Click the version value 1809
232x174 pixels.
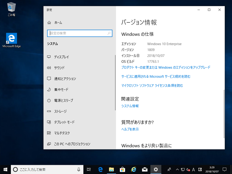(x=151, y=50)
